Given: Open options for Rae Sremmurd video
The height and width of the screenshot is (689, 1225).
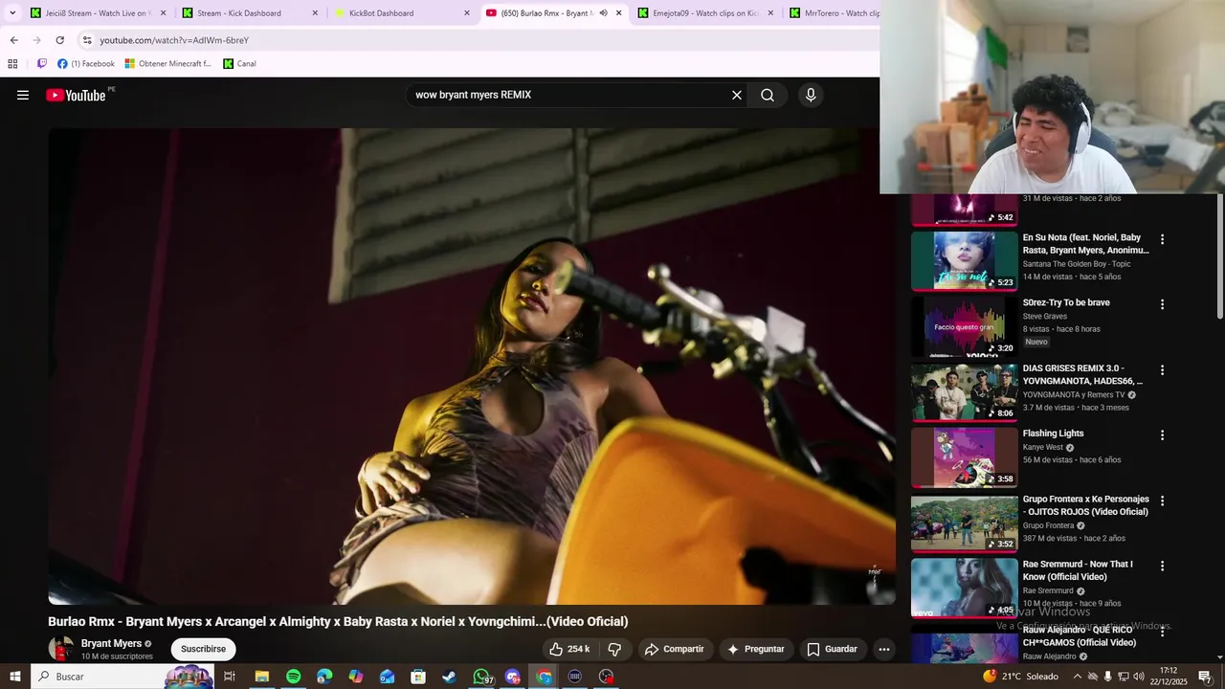Looking at the screenshot, I should (1163, 566).
